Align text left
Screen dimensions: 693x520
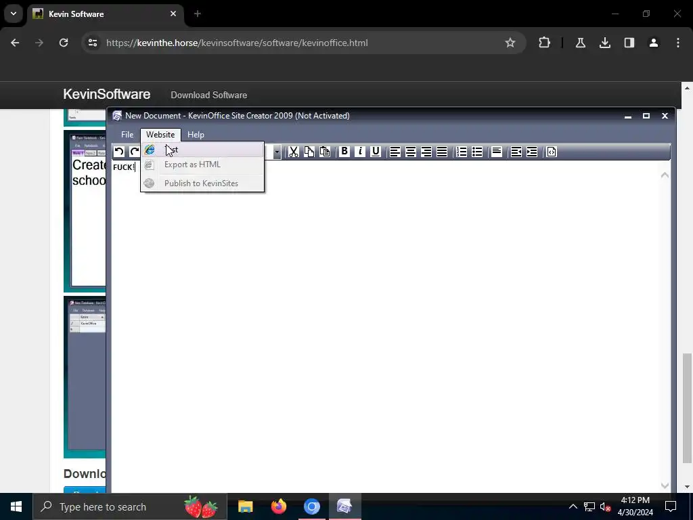pyautogui.click(x=395, y=152)
